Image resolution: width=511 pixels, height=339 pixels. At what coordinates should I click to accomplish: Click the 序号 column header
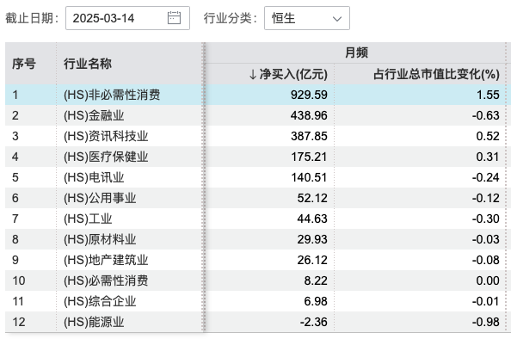tap(24, 64)
